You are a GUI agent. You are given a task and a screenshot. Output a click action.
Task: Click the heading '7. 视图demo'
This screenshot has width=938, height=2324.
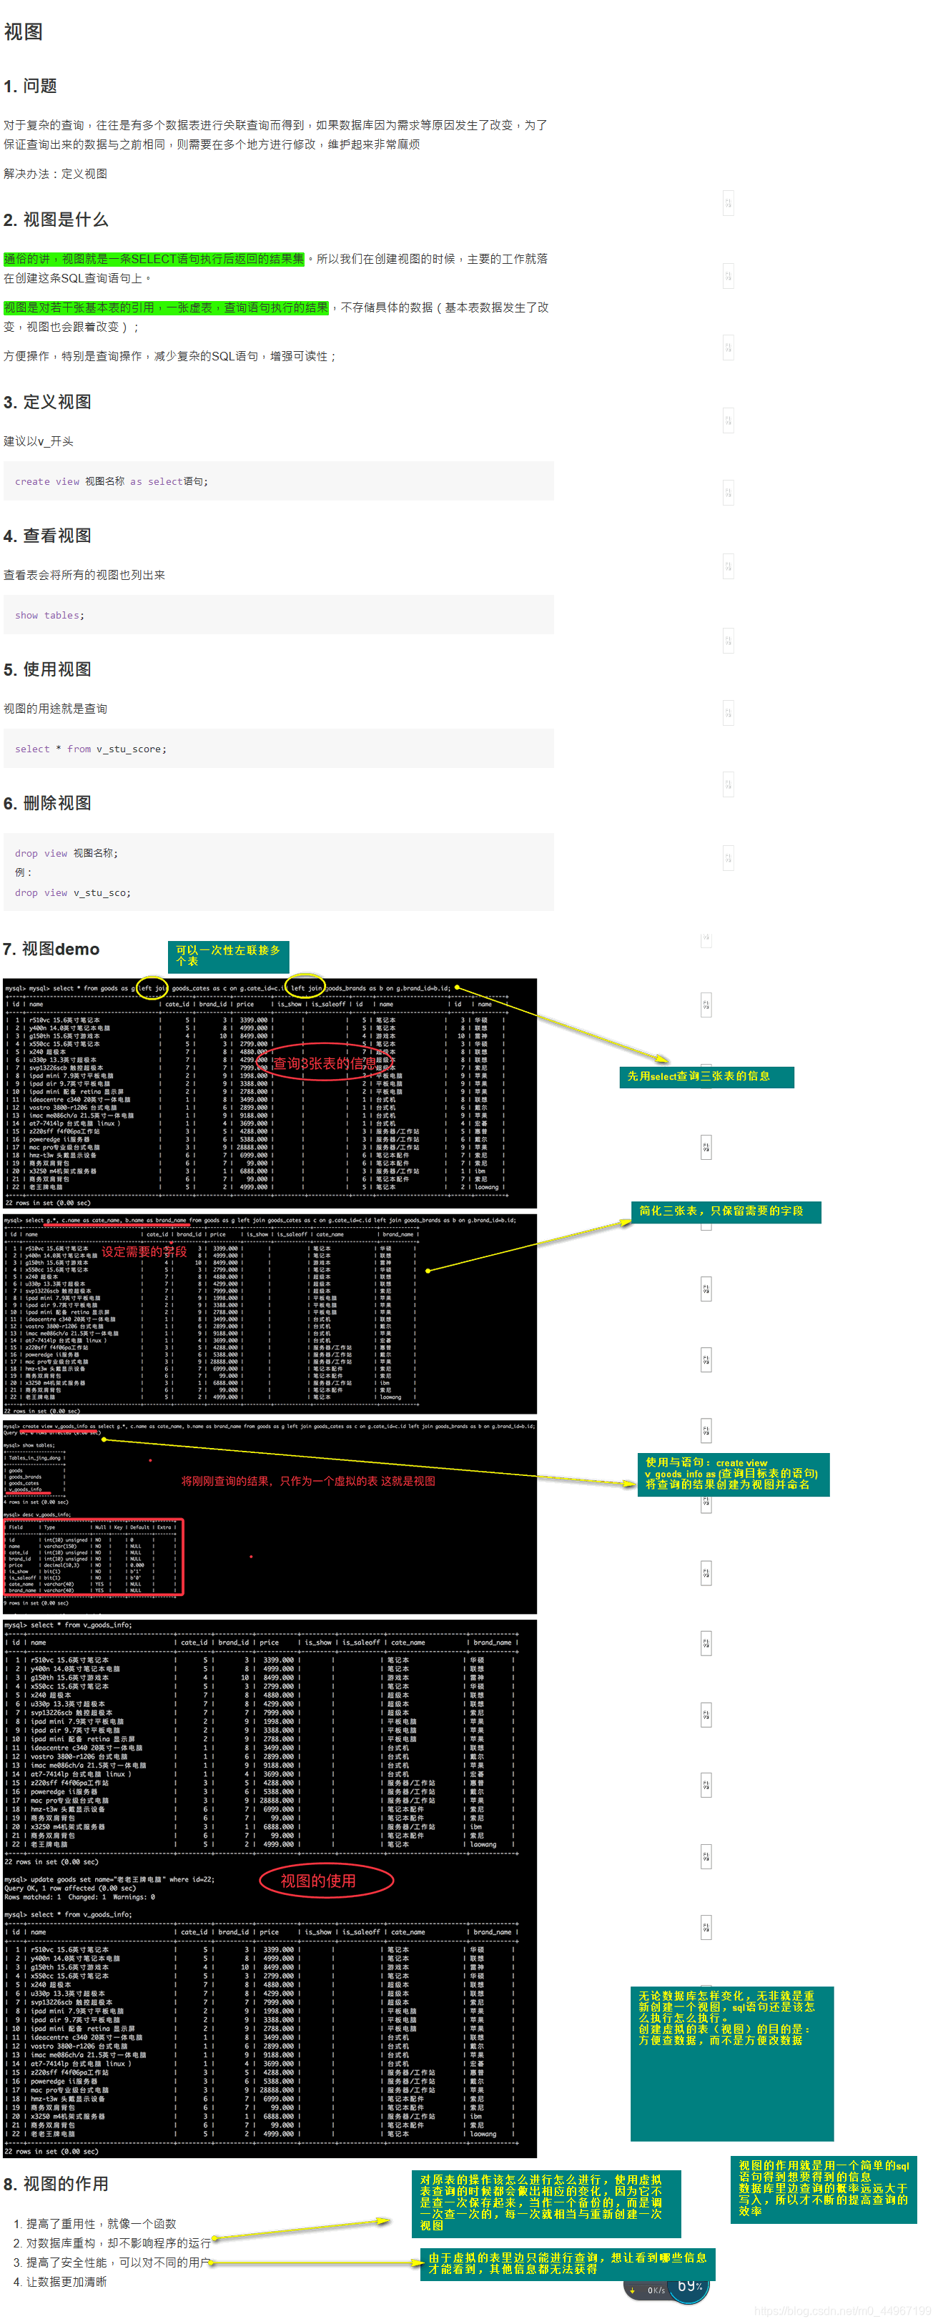(x=51, y=948)
